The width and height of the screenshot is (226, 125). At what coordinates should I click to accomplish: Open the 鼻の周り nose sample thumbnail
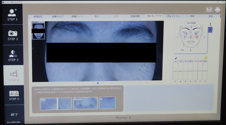click(x=85, y=103)
